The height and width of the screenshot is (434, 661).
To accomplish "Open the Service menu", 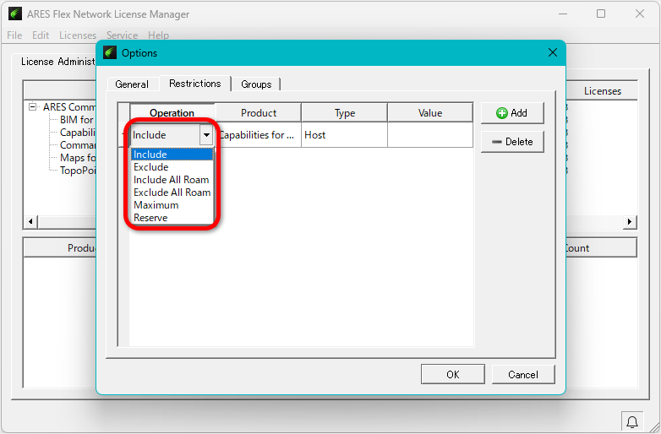I will [x=123, y=35].
